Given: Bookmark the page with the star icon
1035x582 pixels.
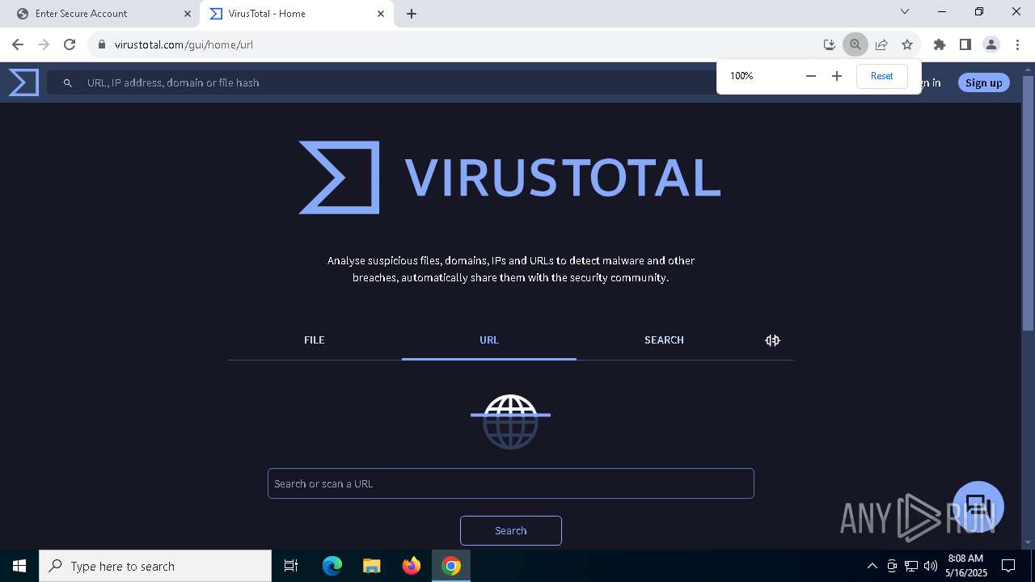Looking at the screenshot, I should (x=907, y=44).
